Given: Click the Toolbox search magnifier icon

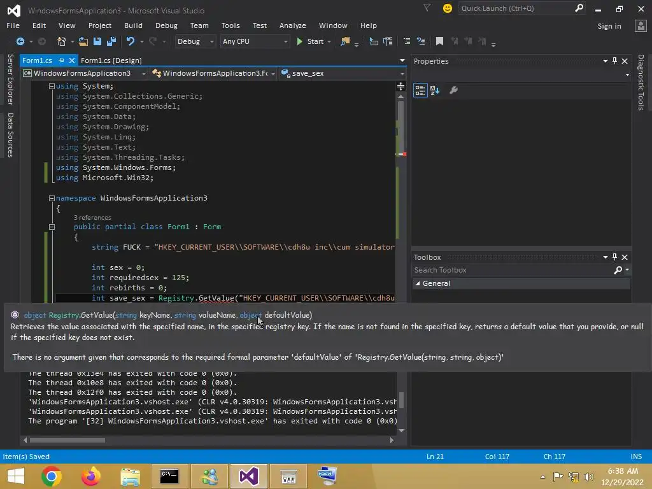Looking at the screenshot, I should click(x=618, y=270).
